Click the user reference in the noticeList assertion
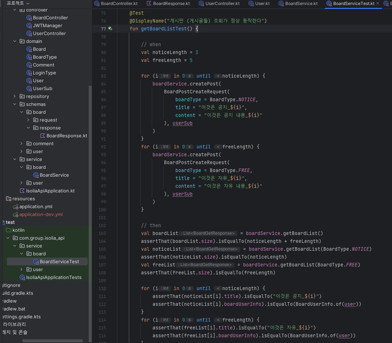 pos(350,304)
